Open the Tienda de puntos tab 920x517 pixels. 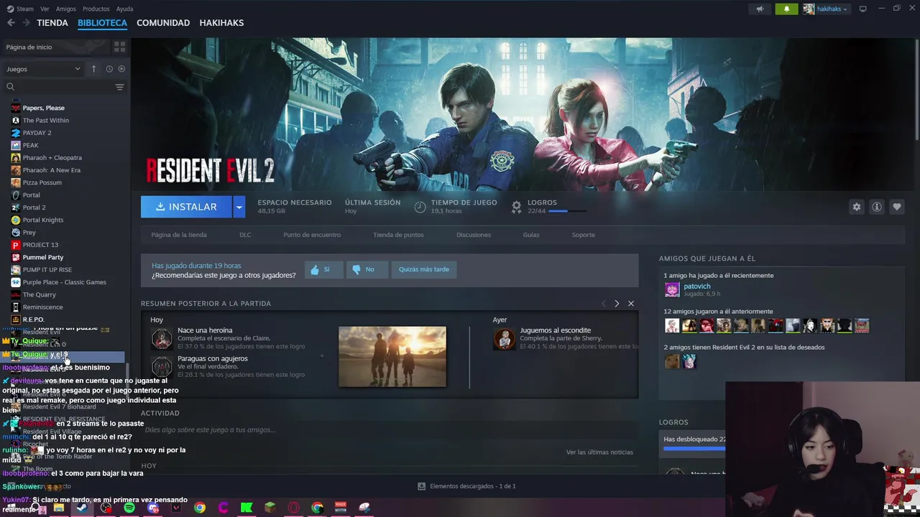tap(398, 235)
